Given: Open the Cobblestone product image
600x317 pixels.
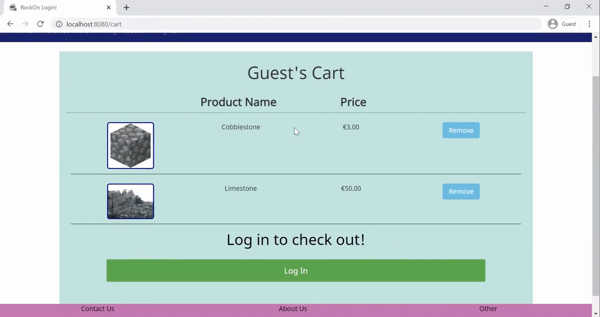Looking at the screenshot, I should pos(131,145).
